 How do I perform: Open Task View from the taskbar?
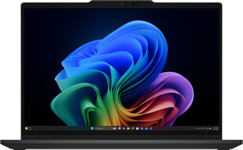click(x=119, y=129)
